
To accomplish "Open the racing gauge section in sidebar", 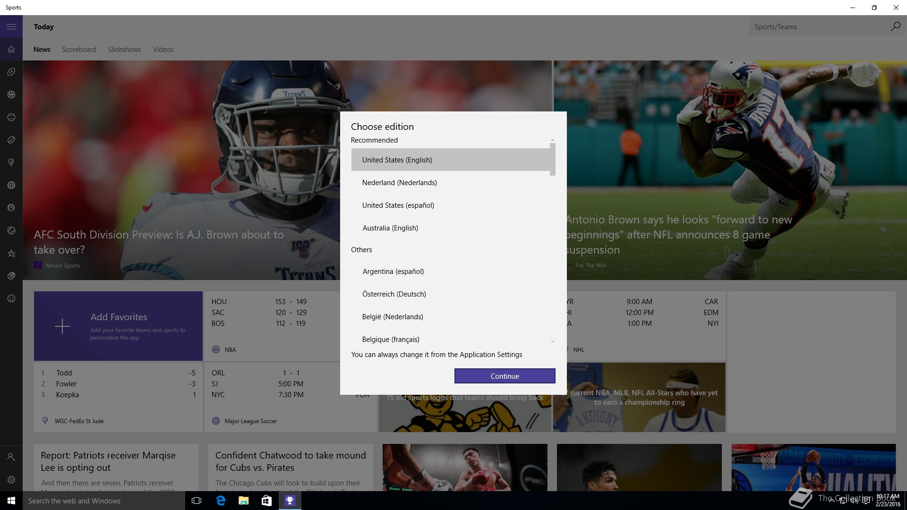I will pos(11,208).
